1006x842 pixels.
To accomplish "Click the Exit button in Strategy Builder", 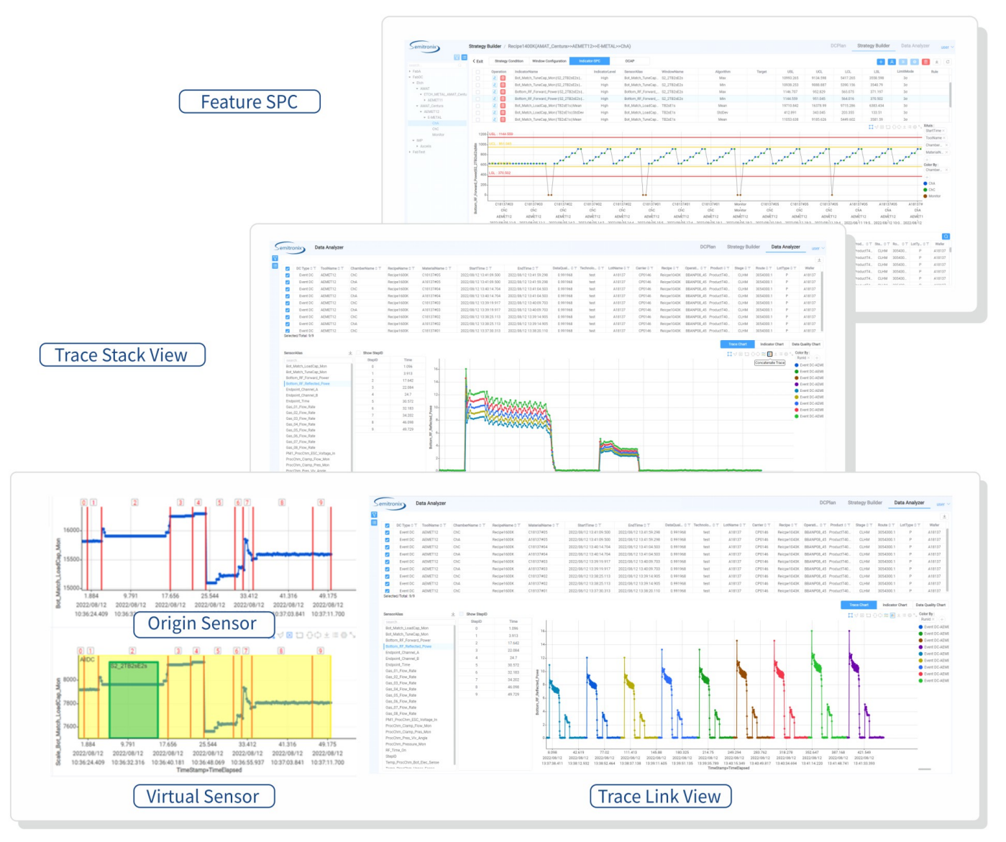I will click(478, 61).
